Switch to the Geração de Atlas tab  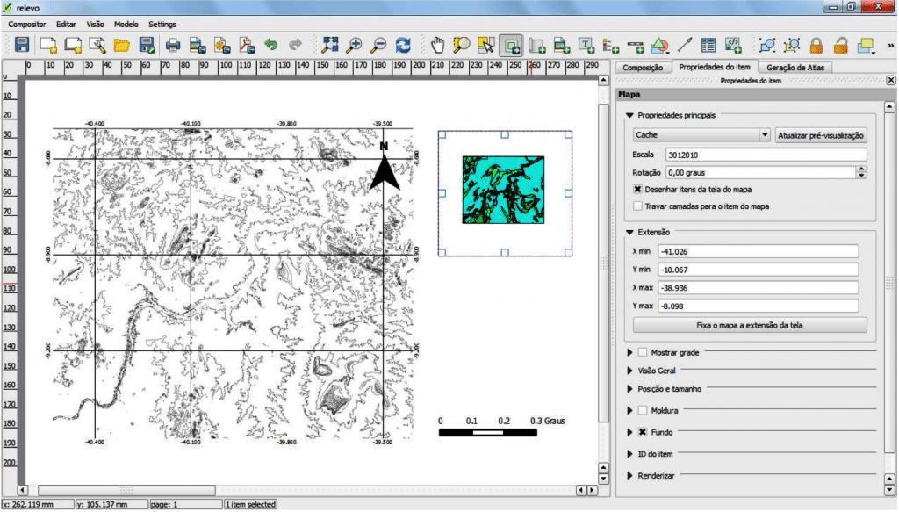795,67
